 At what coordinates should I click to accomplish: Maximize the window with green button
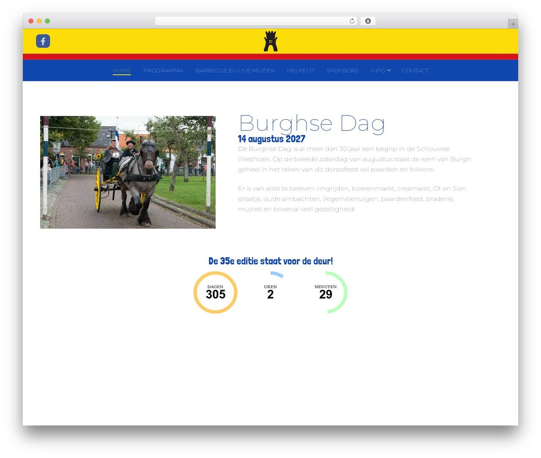[47, 21]
